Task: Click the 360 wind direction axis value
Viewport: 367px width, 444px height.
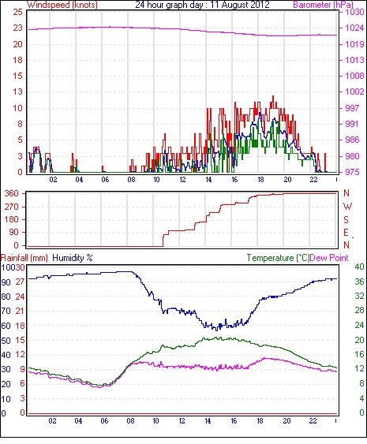Action: tap(12, 194)
